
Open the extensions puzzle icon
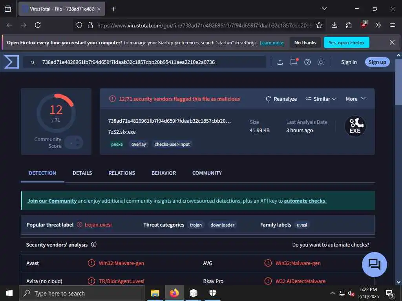coord(349,25)
